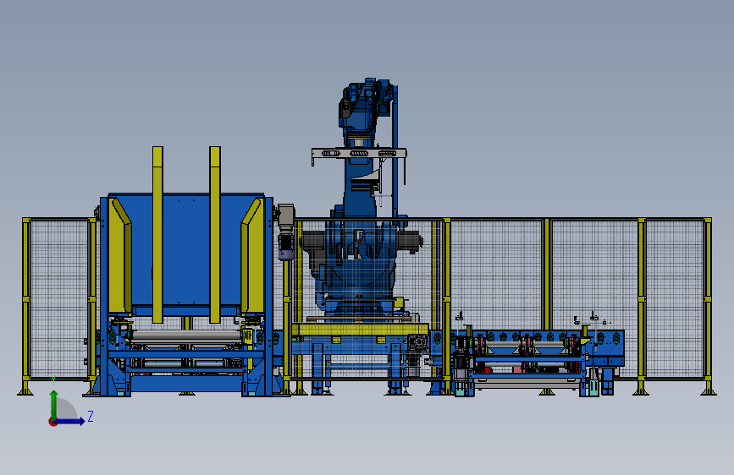Screen dimensions: 734x475
Task: Select the right angled yellow guide plate
Action: coord(253,256)
